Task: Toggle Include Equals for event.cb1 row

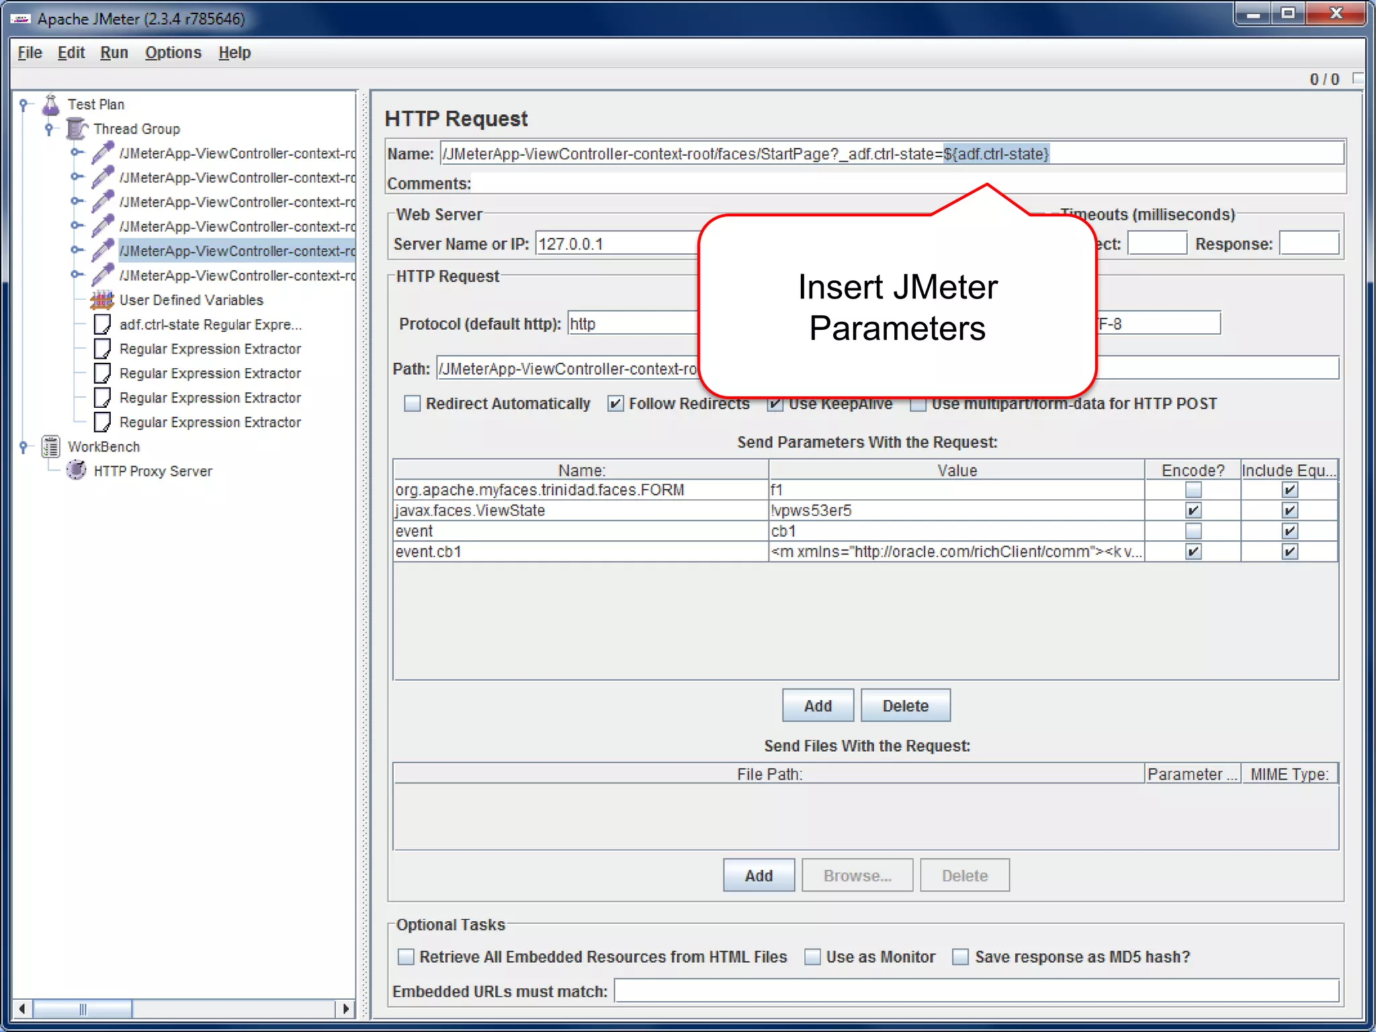Action: [x=1289, y=552]
